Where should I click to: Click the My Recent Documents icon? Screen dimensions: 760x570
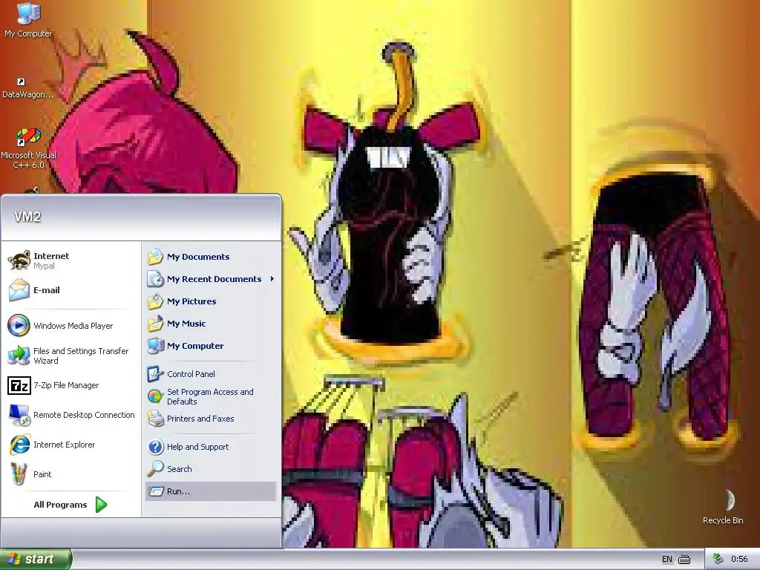[x=155, y=279]
